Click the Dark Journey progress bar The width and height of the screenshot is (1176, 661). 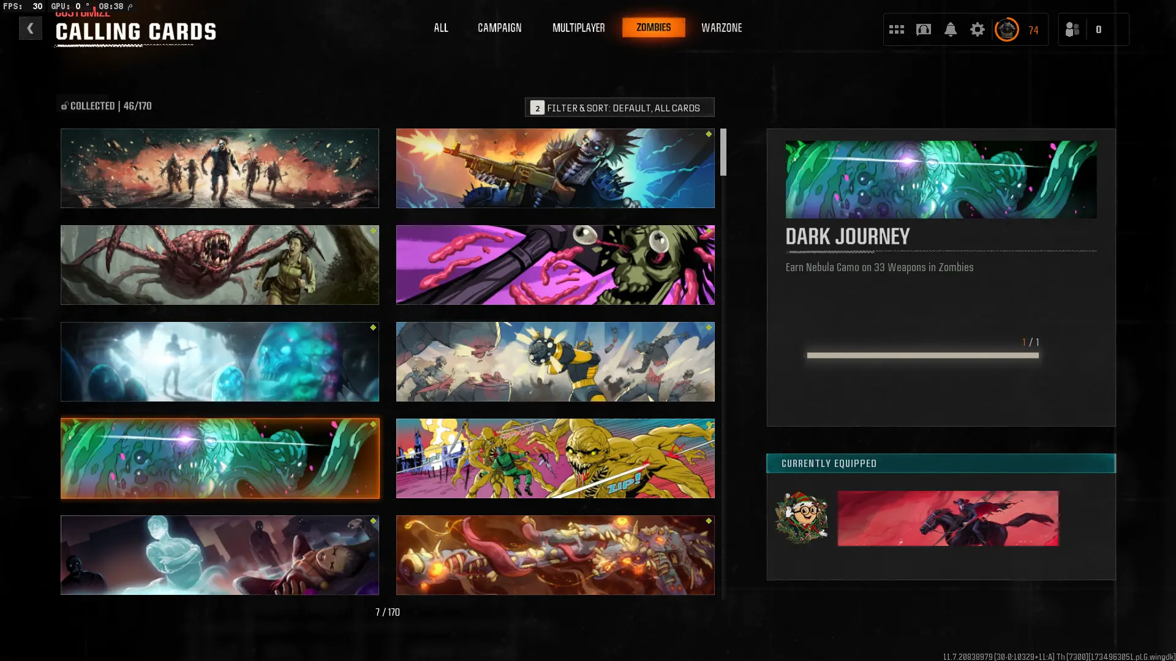[922, 355]
